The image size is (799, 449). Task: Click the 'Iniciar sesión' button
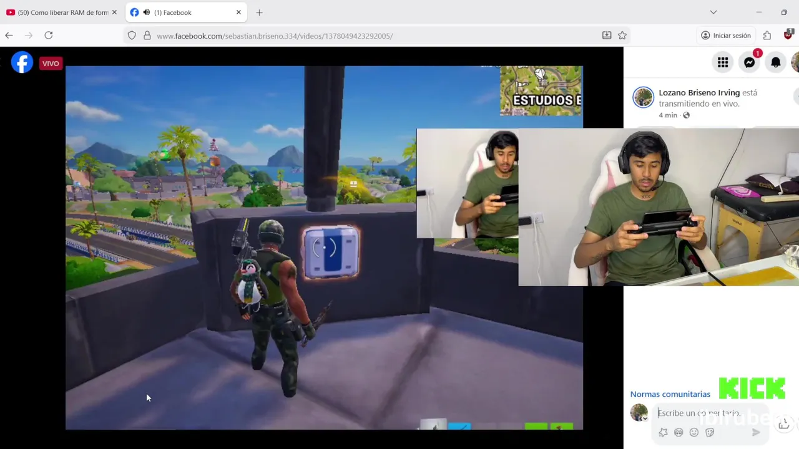[725, 36]
